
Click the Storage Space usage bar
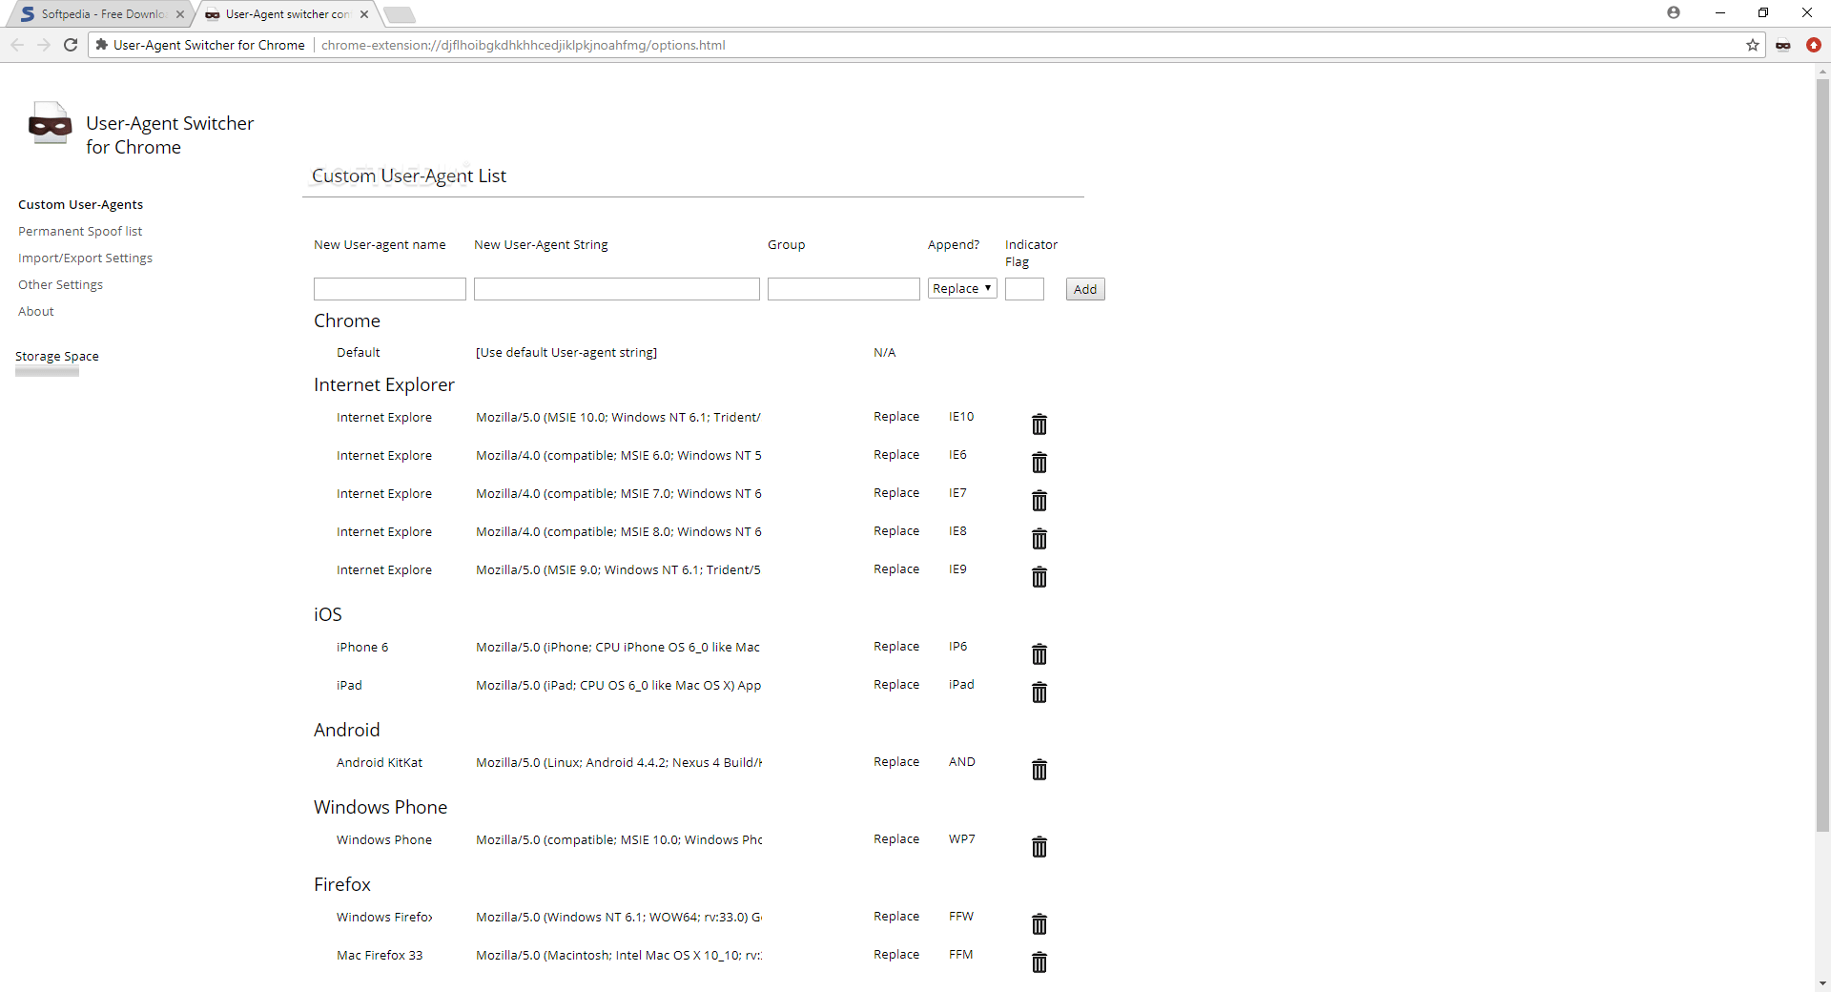(x=48, y=372)
